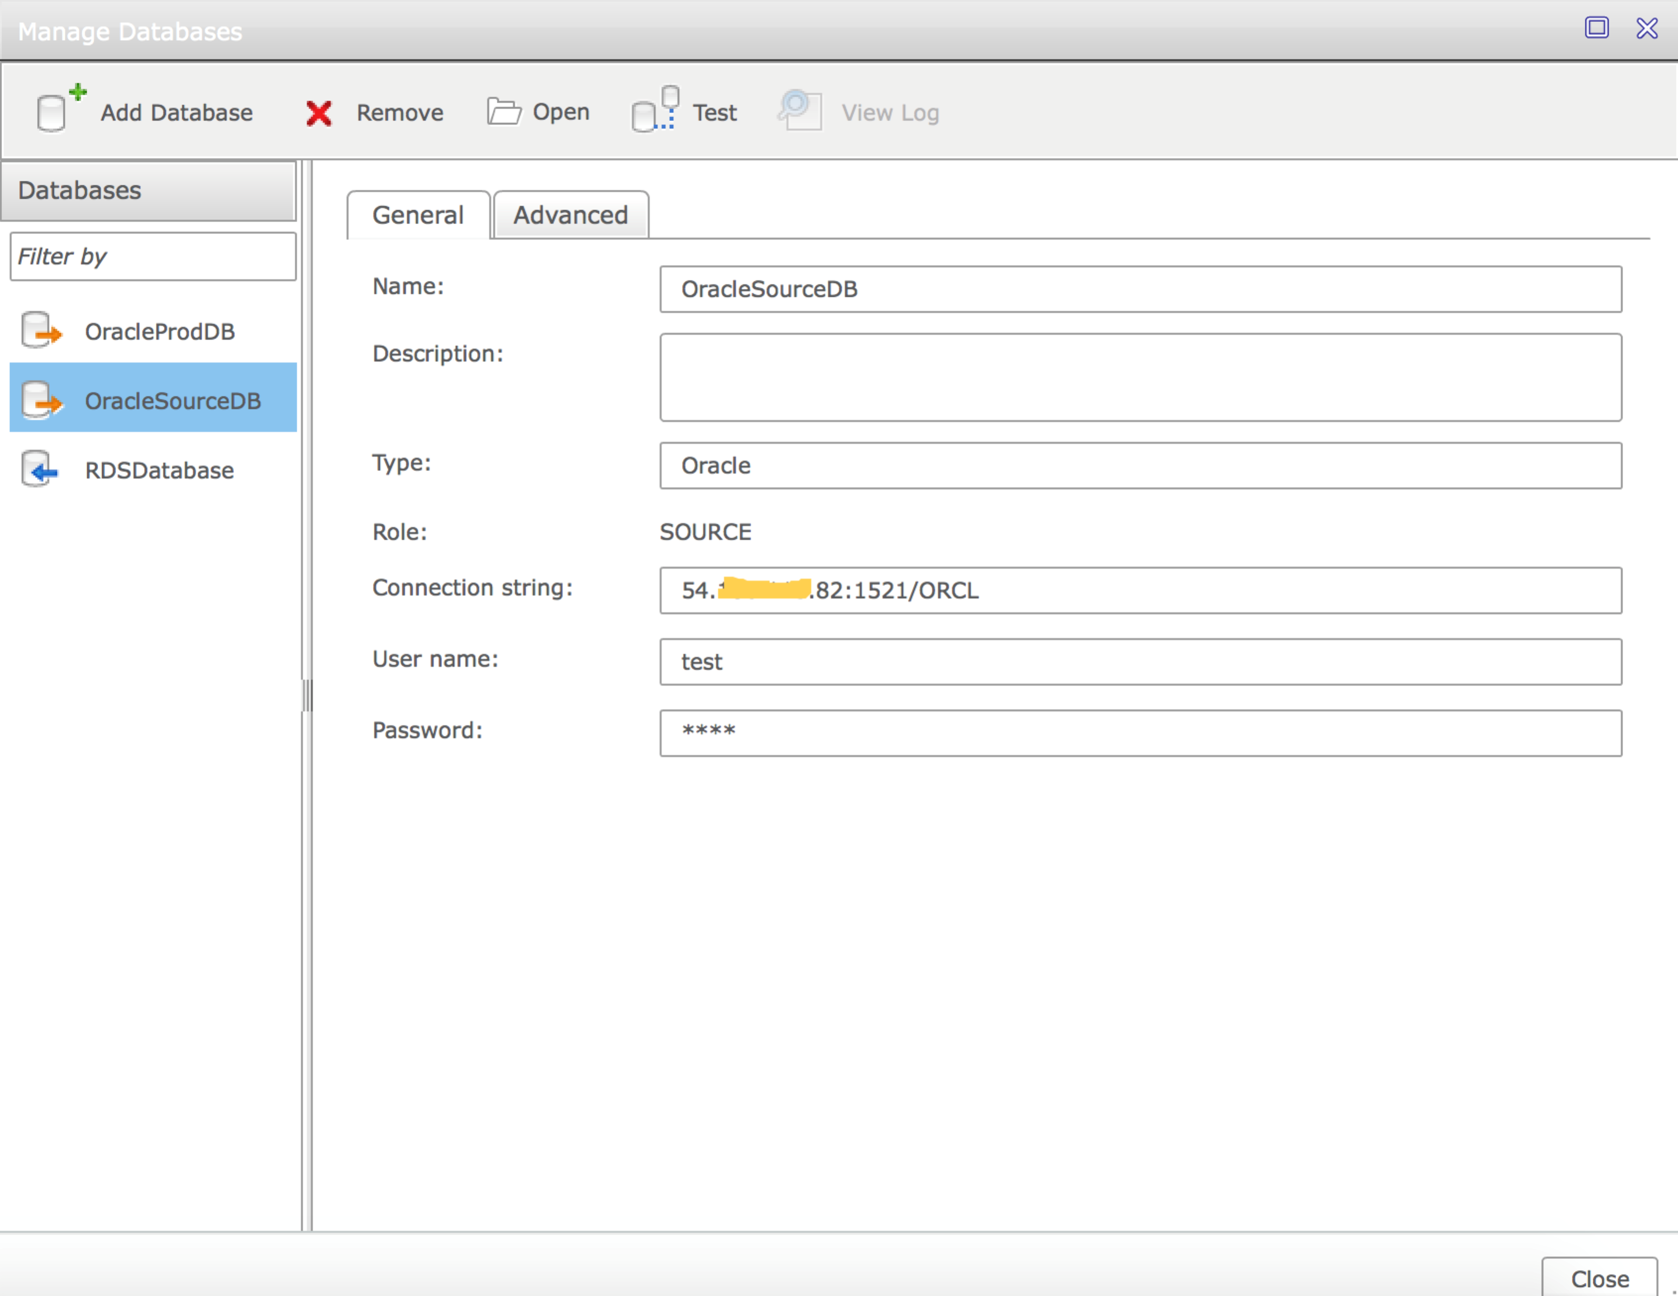1678x1296 pixels.
Task: Click the Password field
Action: [x=1140, y=733]
